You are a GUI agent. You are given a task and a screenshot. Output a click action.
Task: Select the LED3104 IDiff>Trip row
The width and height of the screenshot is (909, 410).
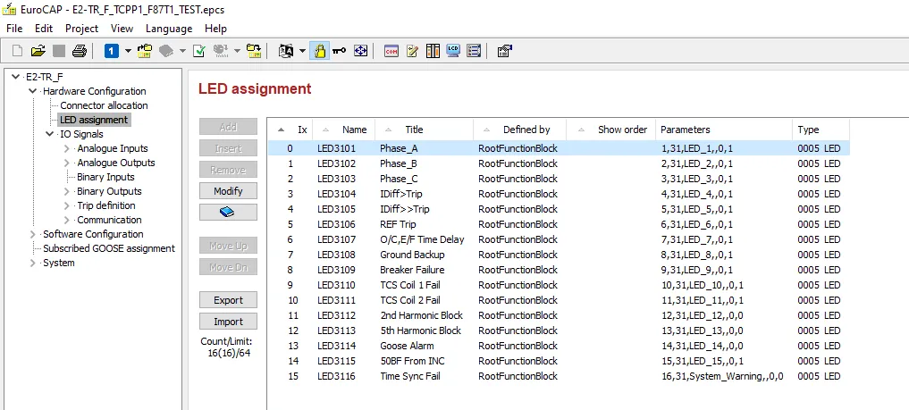pyautogui.click(x=559, y=194)
